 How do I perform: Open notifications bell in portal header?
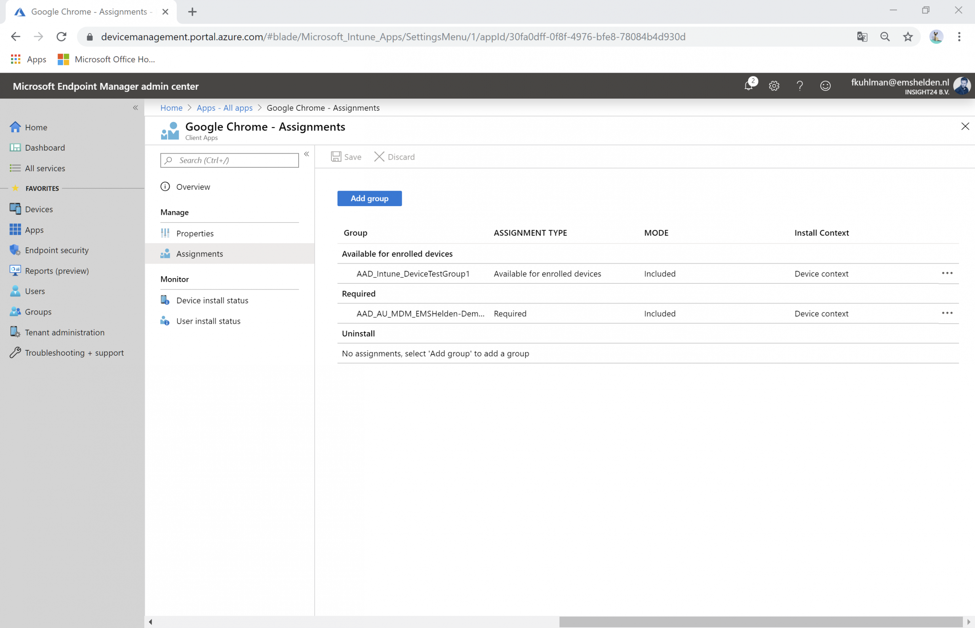pyautogui.click(x=748, y=86)
